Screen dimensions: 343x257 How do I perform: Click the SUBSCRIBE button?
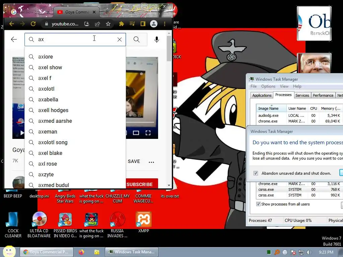coord(142,184)
